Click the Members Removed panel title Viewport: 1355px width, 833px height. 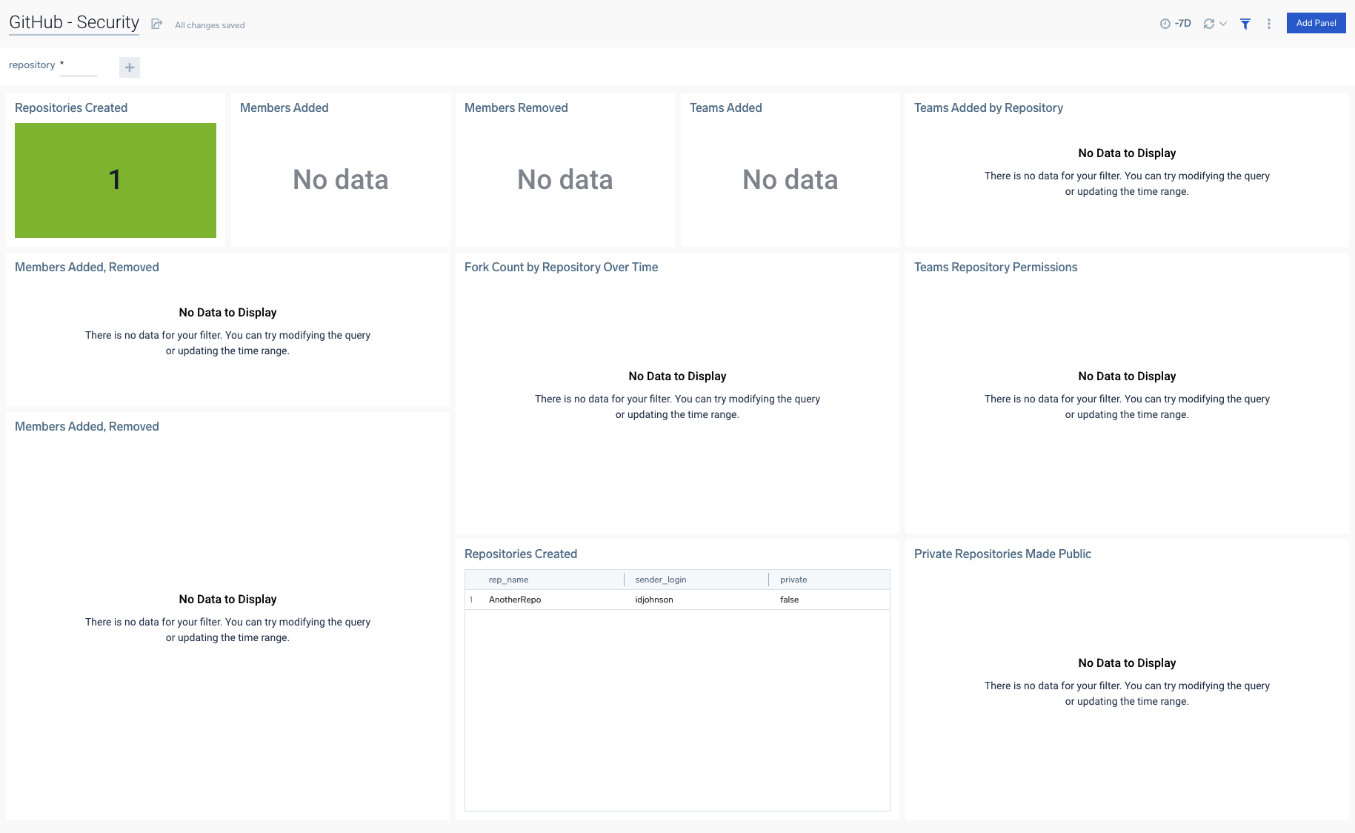516,107
